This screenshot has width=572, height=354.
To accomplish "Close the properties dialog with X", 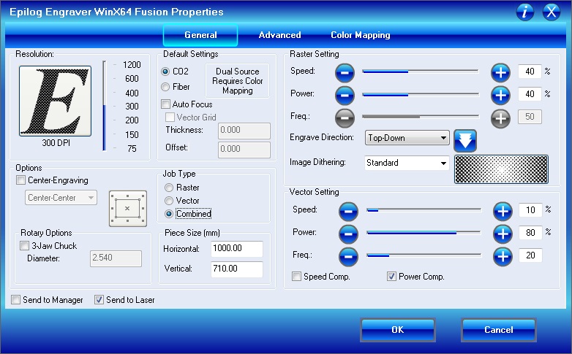I will (x=552, y=12).
